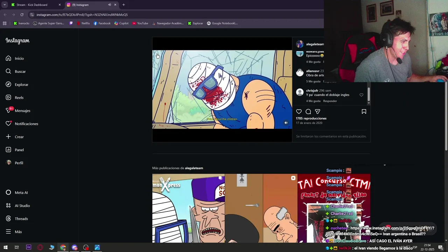Viewport: 448px width, 252px height.
Task: Save the post with bookmark icon
Action: click(364, 112)
